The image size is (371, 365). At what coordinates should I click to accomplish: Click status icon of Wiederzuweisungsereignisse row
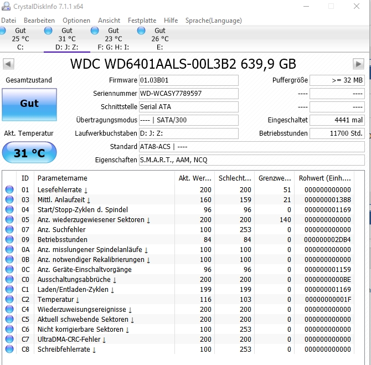[9, 309]
